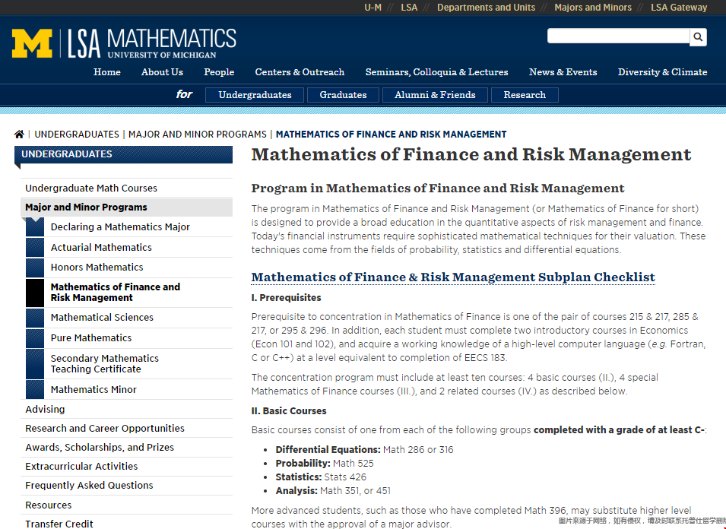Open Resources in the sidebar

point(126,505)
